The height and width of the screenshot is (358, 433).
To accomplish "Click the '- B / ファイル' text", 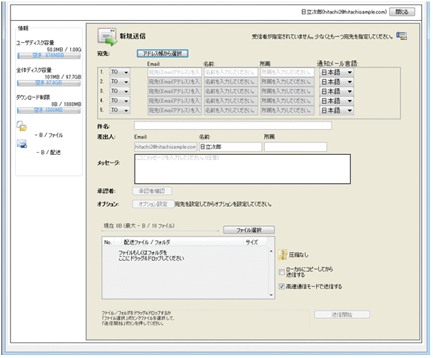I will coord(49,135).
